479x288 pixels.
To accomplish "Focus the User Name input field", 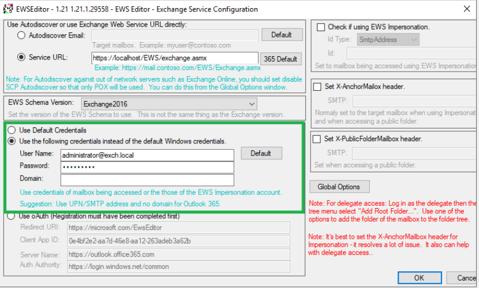I will click(147, 154).
